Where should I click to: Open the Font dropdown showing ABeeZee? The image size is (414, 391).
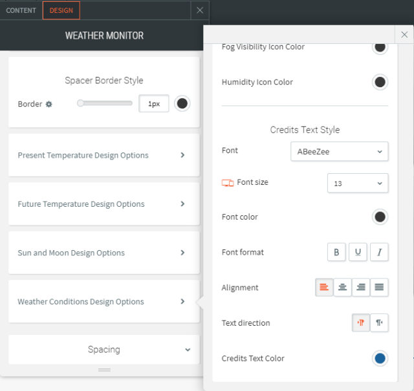pyautogui.click(x=339, y=151)
